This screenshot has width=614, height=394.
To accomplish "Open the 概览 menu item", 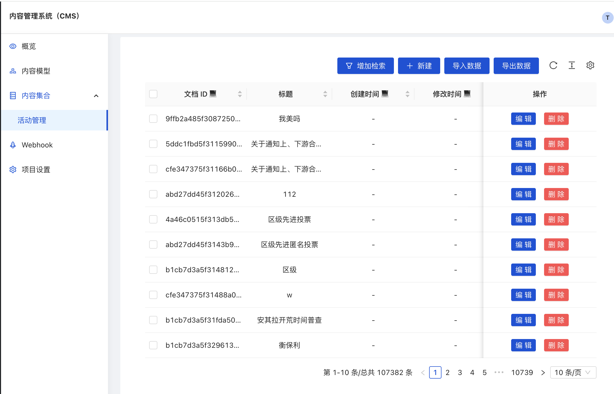I will tap(29, 46).
